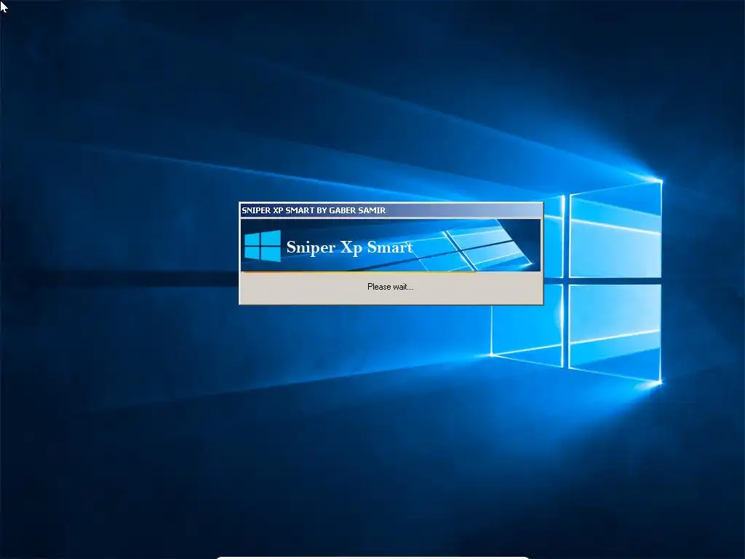Click the 'SNIPER XP SMART BY GABER SAMIR' title bar
Image resolution: width=745 pixels, height=559 pixels.
pyautogui.click(x=391, y=210)
